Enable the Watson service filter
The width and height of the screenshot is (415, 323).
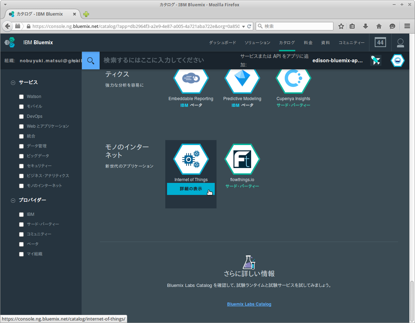[x=21, y=96]
